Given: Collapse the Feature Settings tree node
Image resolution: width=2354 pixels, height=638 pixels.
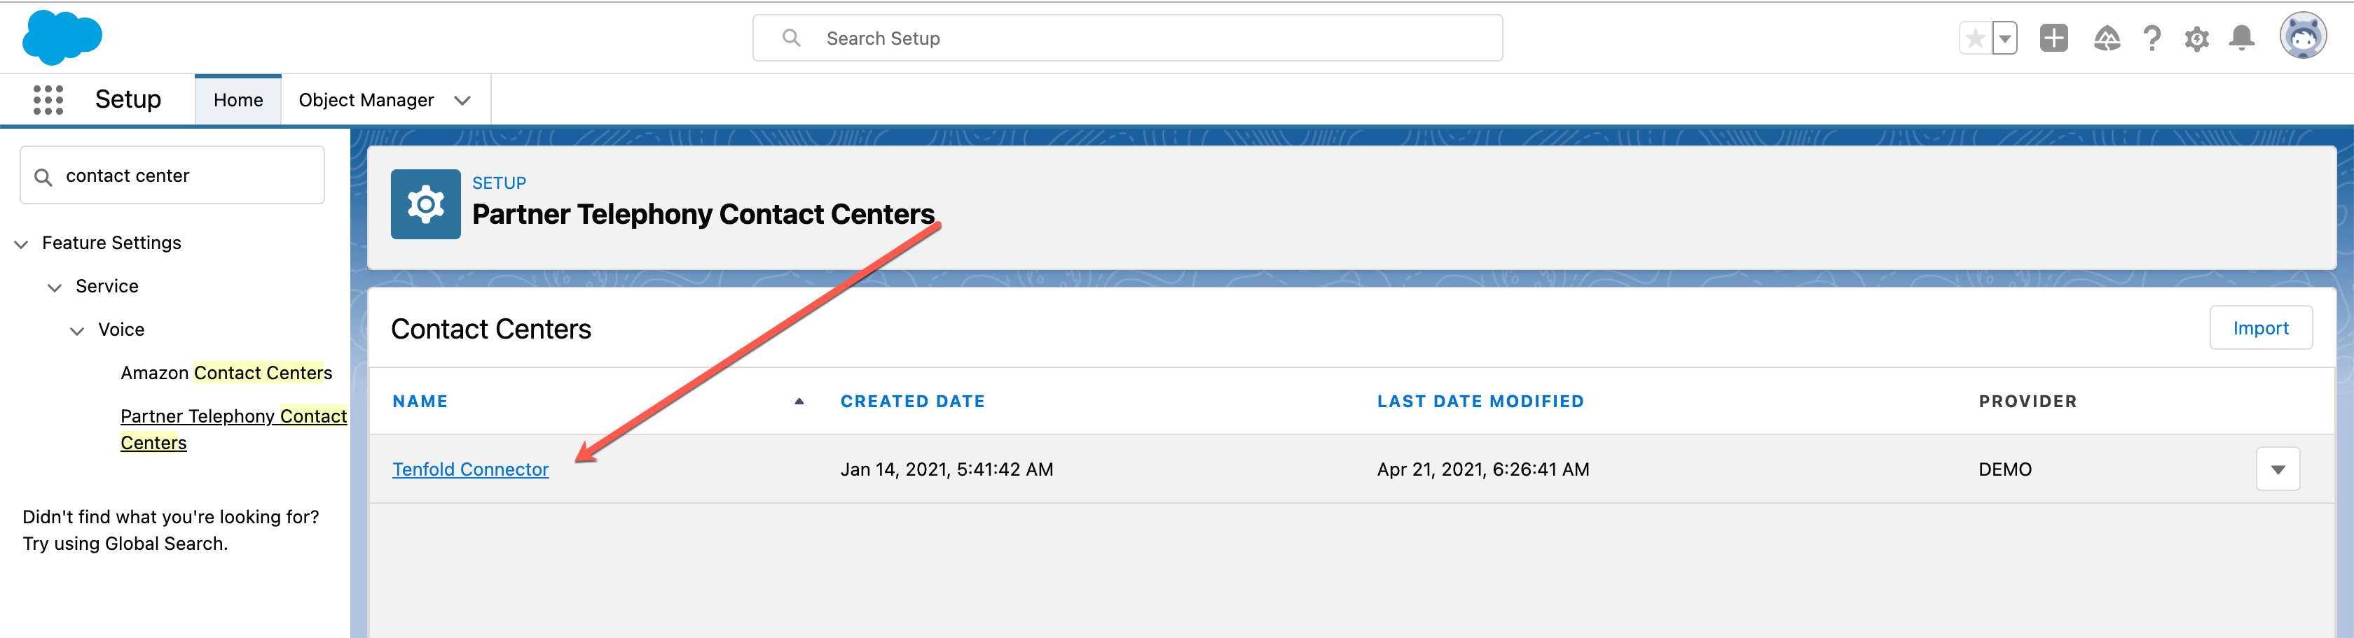Looking at the screenshot, I should click(x=20, y=243).
